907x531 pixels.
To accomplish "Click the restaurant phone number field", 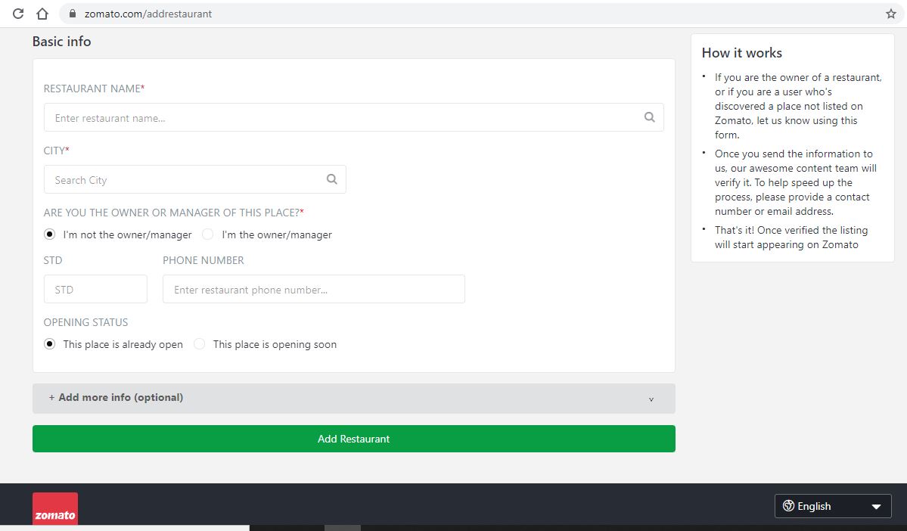I will 313,289.
